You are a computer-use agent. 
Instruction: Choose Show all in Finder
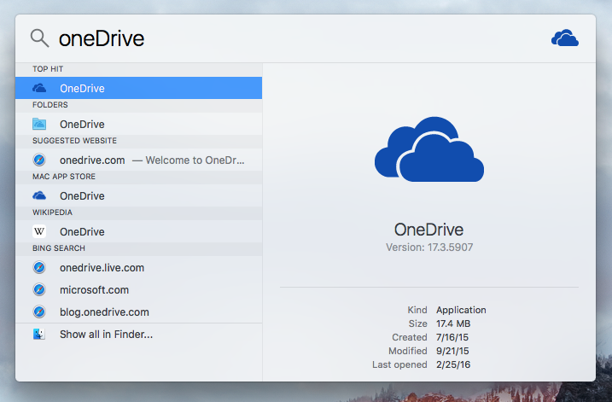138,335
